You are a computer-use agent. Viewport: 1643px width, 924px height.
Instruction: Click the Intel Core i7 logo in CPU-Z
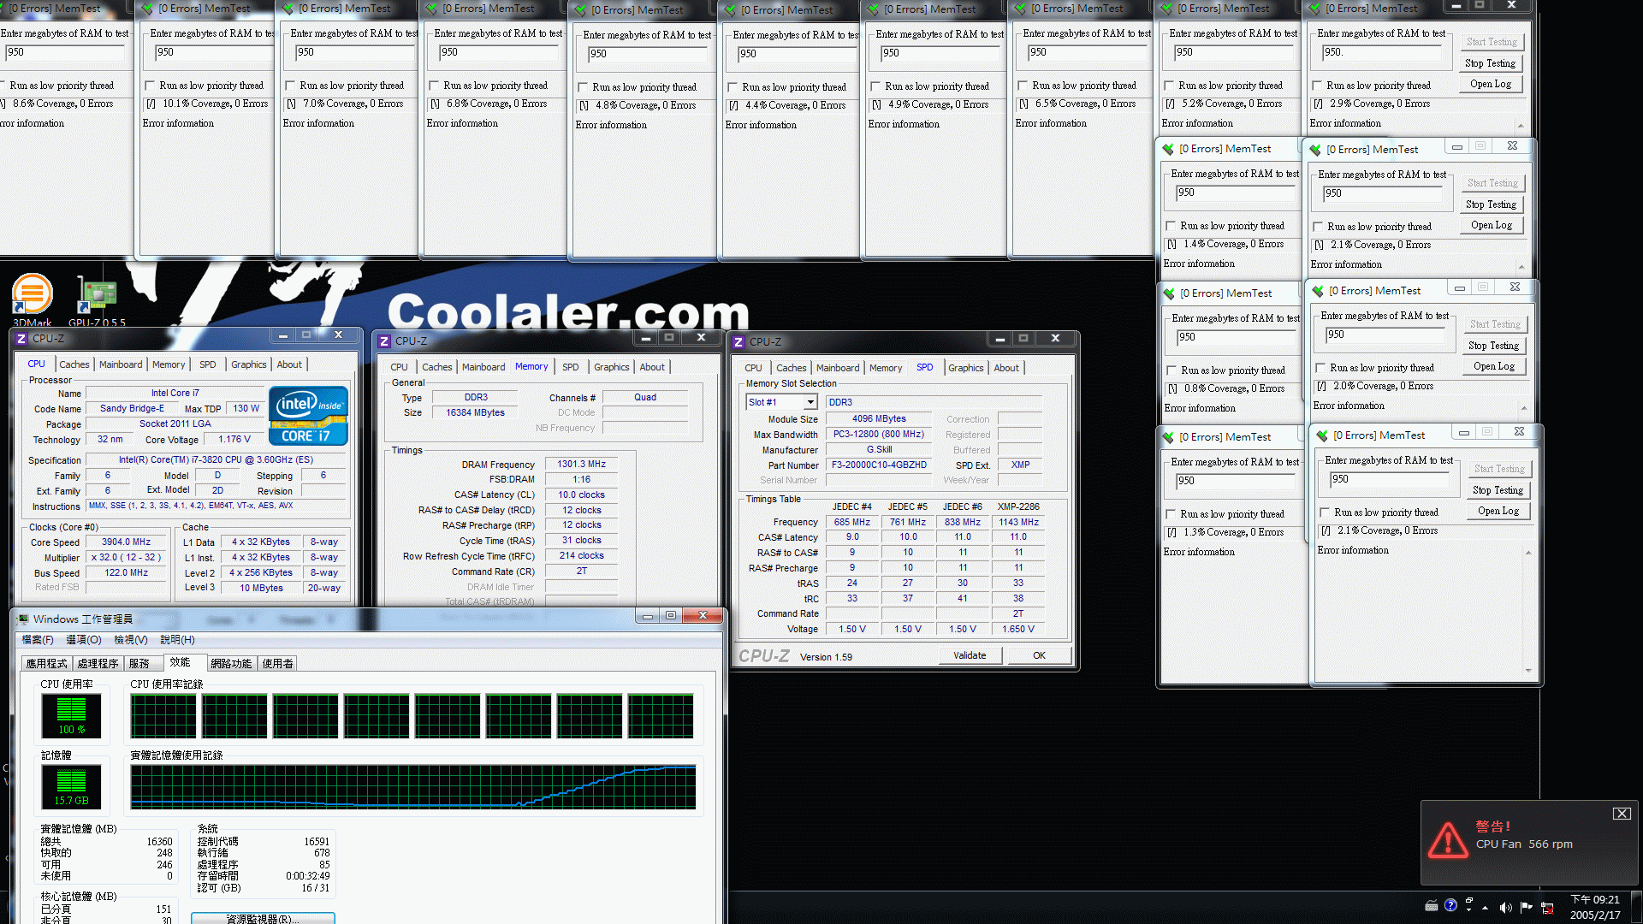tap(308, 416)
